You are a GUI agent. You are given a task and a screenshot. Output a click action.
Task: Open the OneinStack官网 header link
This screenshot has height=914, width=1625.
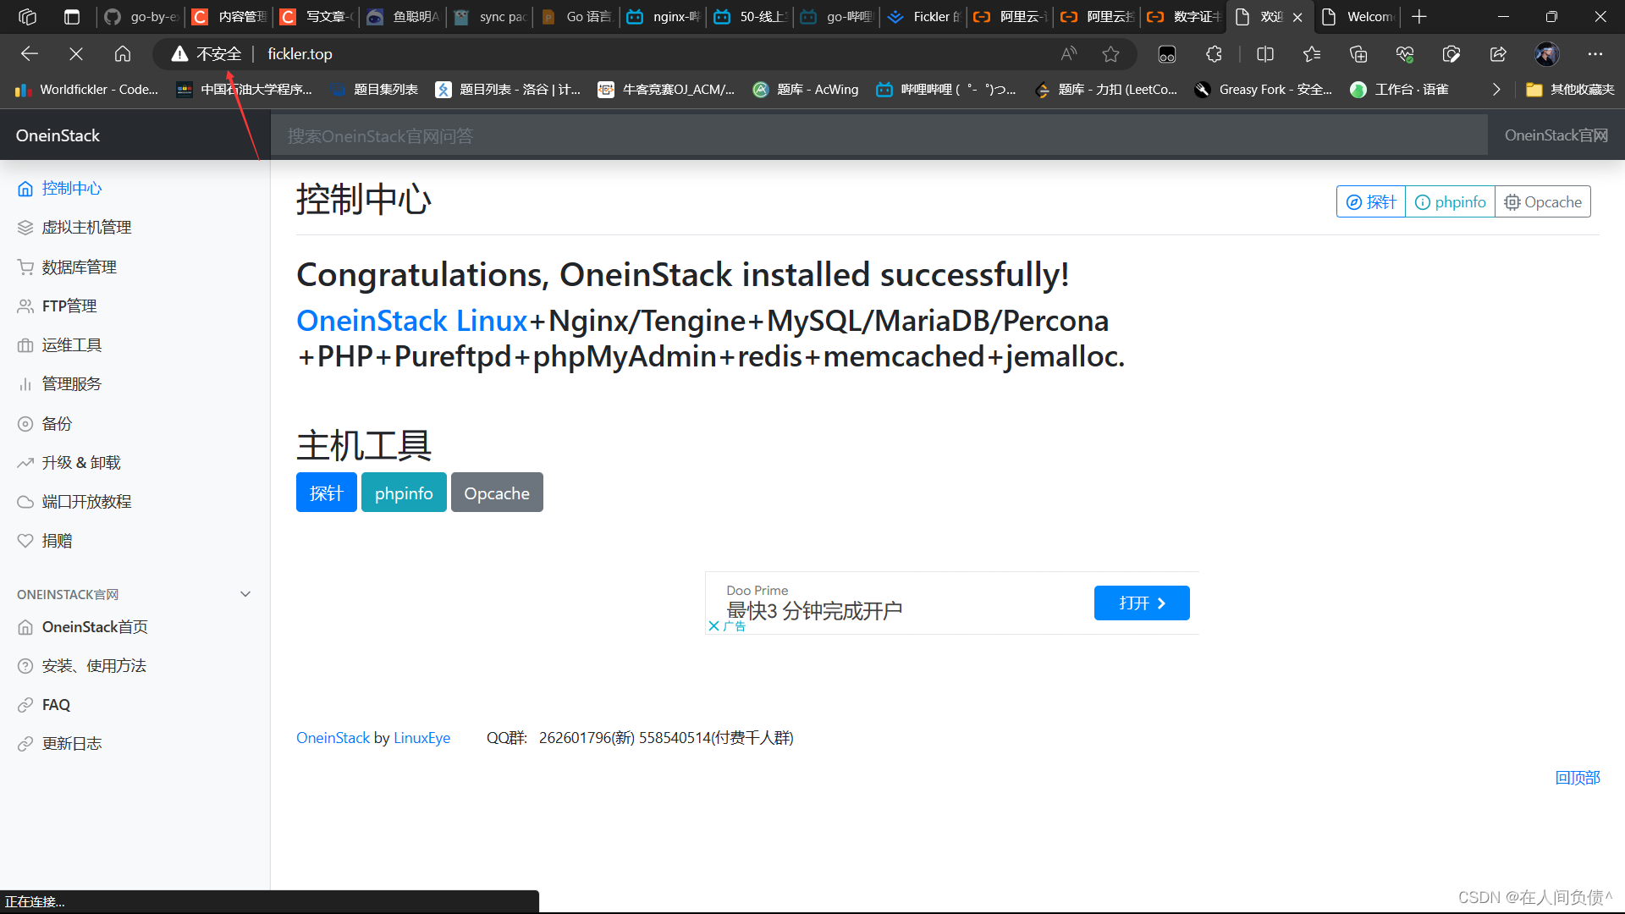point(1556,135)
